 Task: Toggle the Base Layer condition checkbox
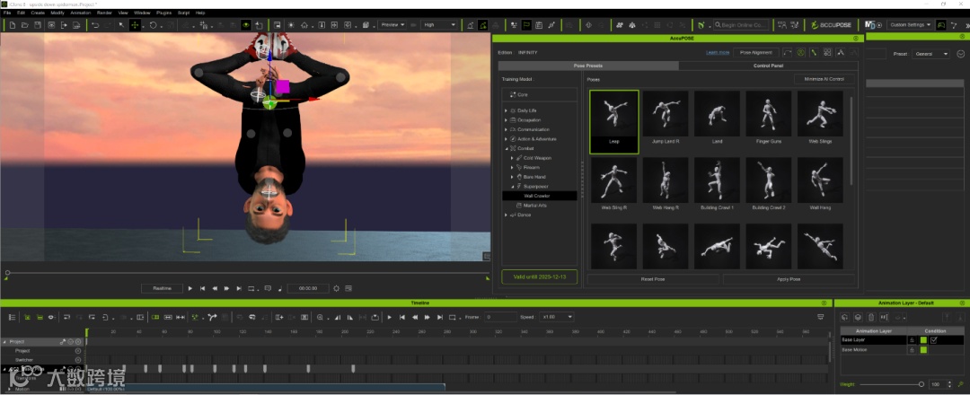click(934, 340)
